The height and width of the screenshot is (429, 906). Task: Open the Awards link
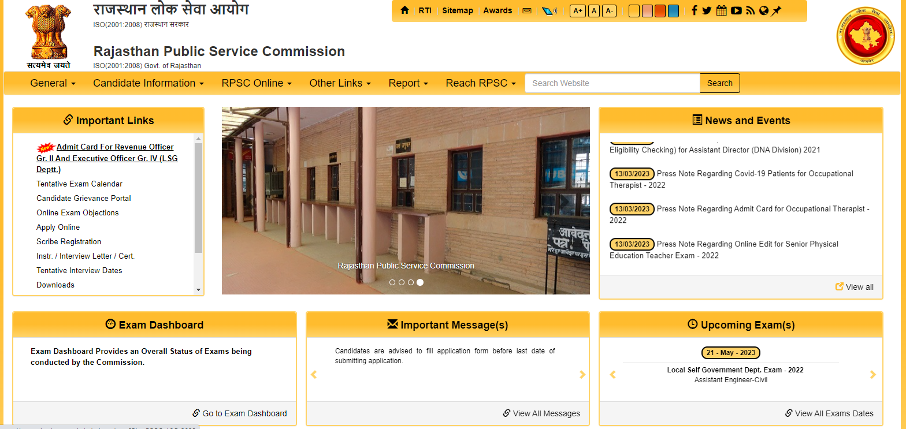pos(497,10)
